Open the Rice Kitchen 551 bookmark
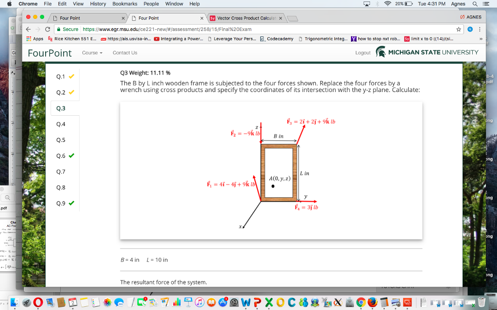This screenshot has width=497, height=310. click(x=72, y=39)
